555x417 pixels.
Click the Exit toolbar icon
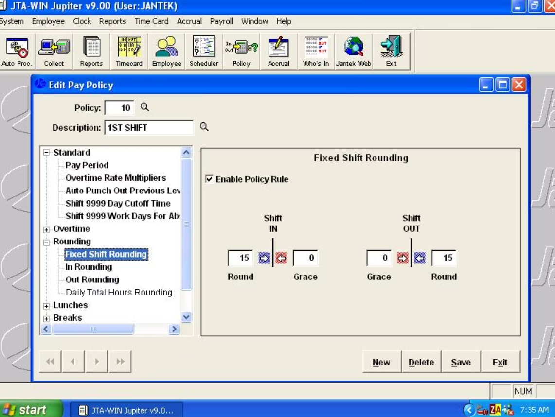391,52
